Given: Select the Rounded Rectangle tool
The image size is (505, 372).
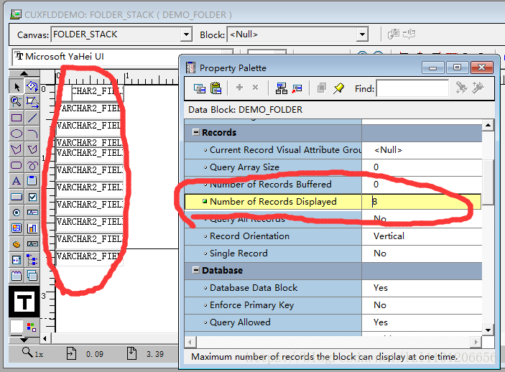Looking at the screenshot, I should click(17, 165).
